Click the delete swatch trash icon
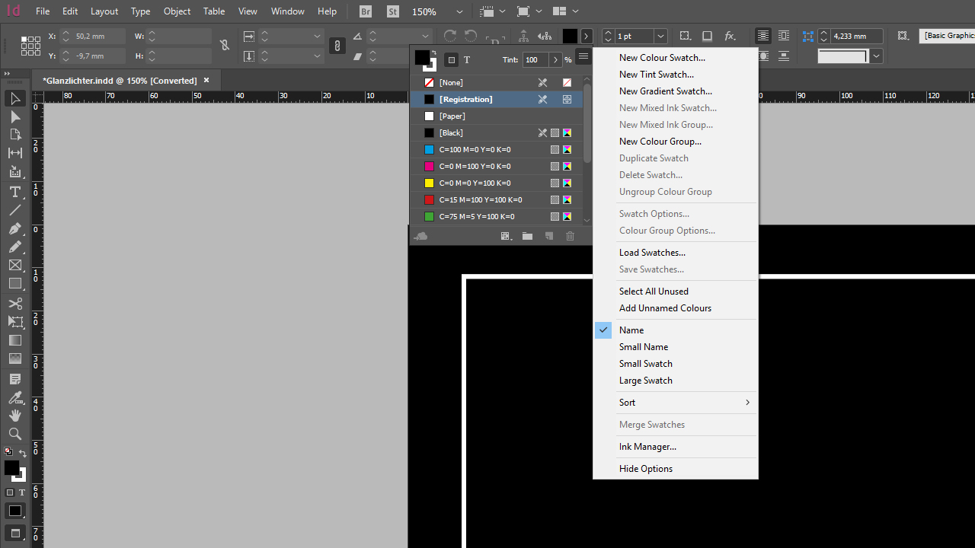The width and height of the screenshot is (975, 548). tap(570, 237)
